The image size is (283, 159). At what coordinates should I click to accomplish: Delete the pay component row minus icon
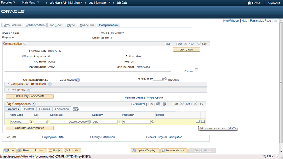point(203,121)
